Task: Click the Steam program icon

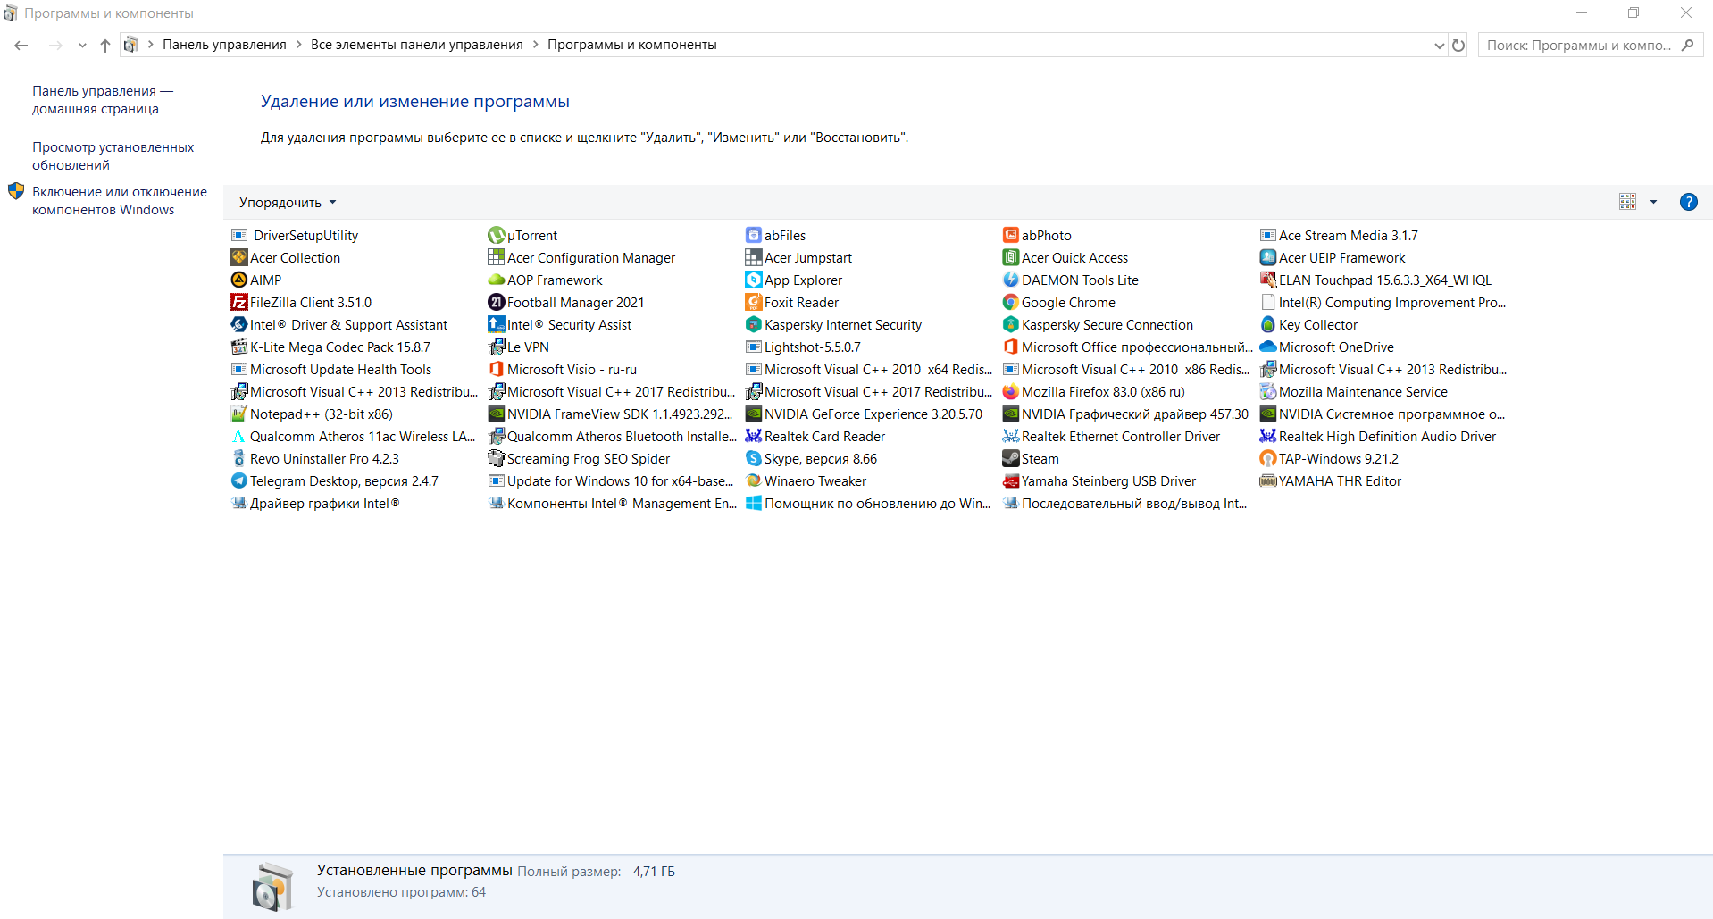Action: (1011, 459)
